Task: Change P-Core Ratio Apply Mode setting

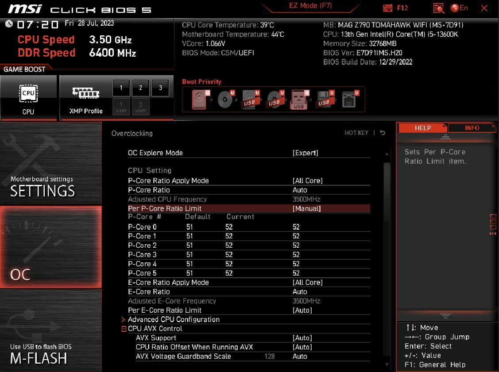Action: pyautogui.click(x=249, y=180)
